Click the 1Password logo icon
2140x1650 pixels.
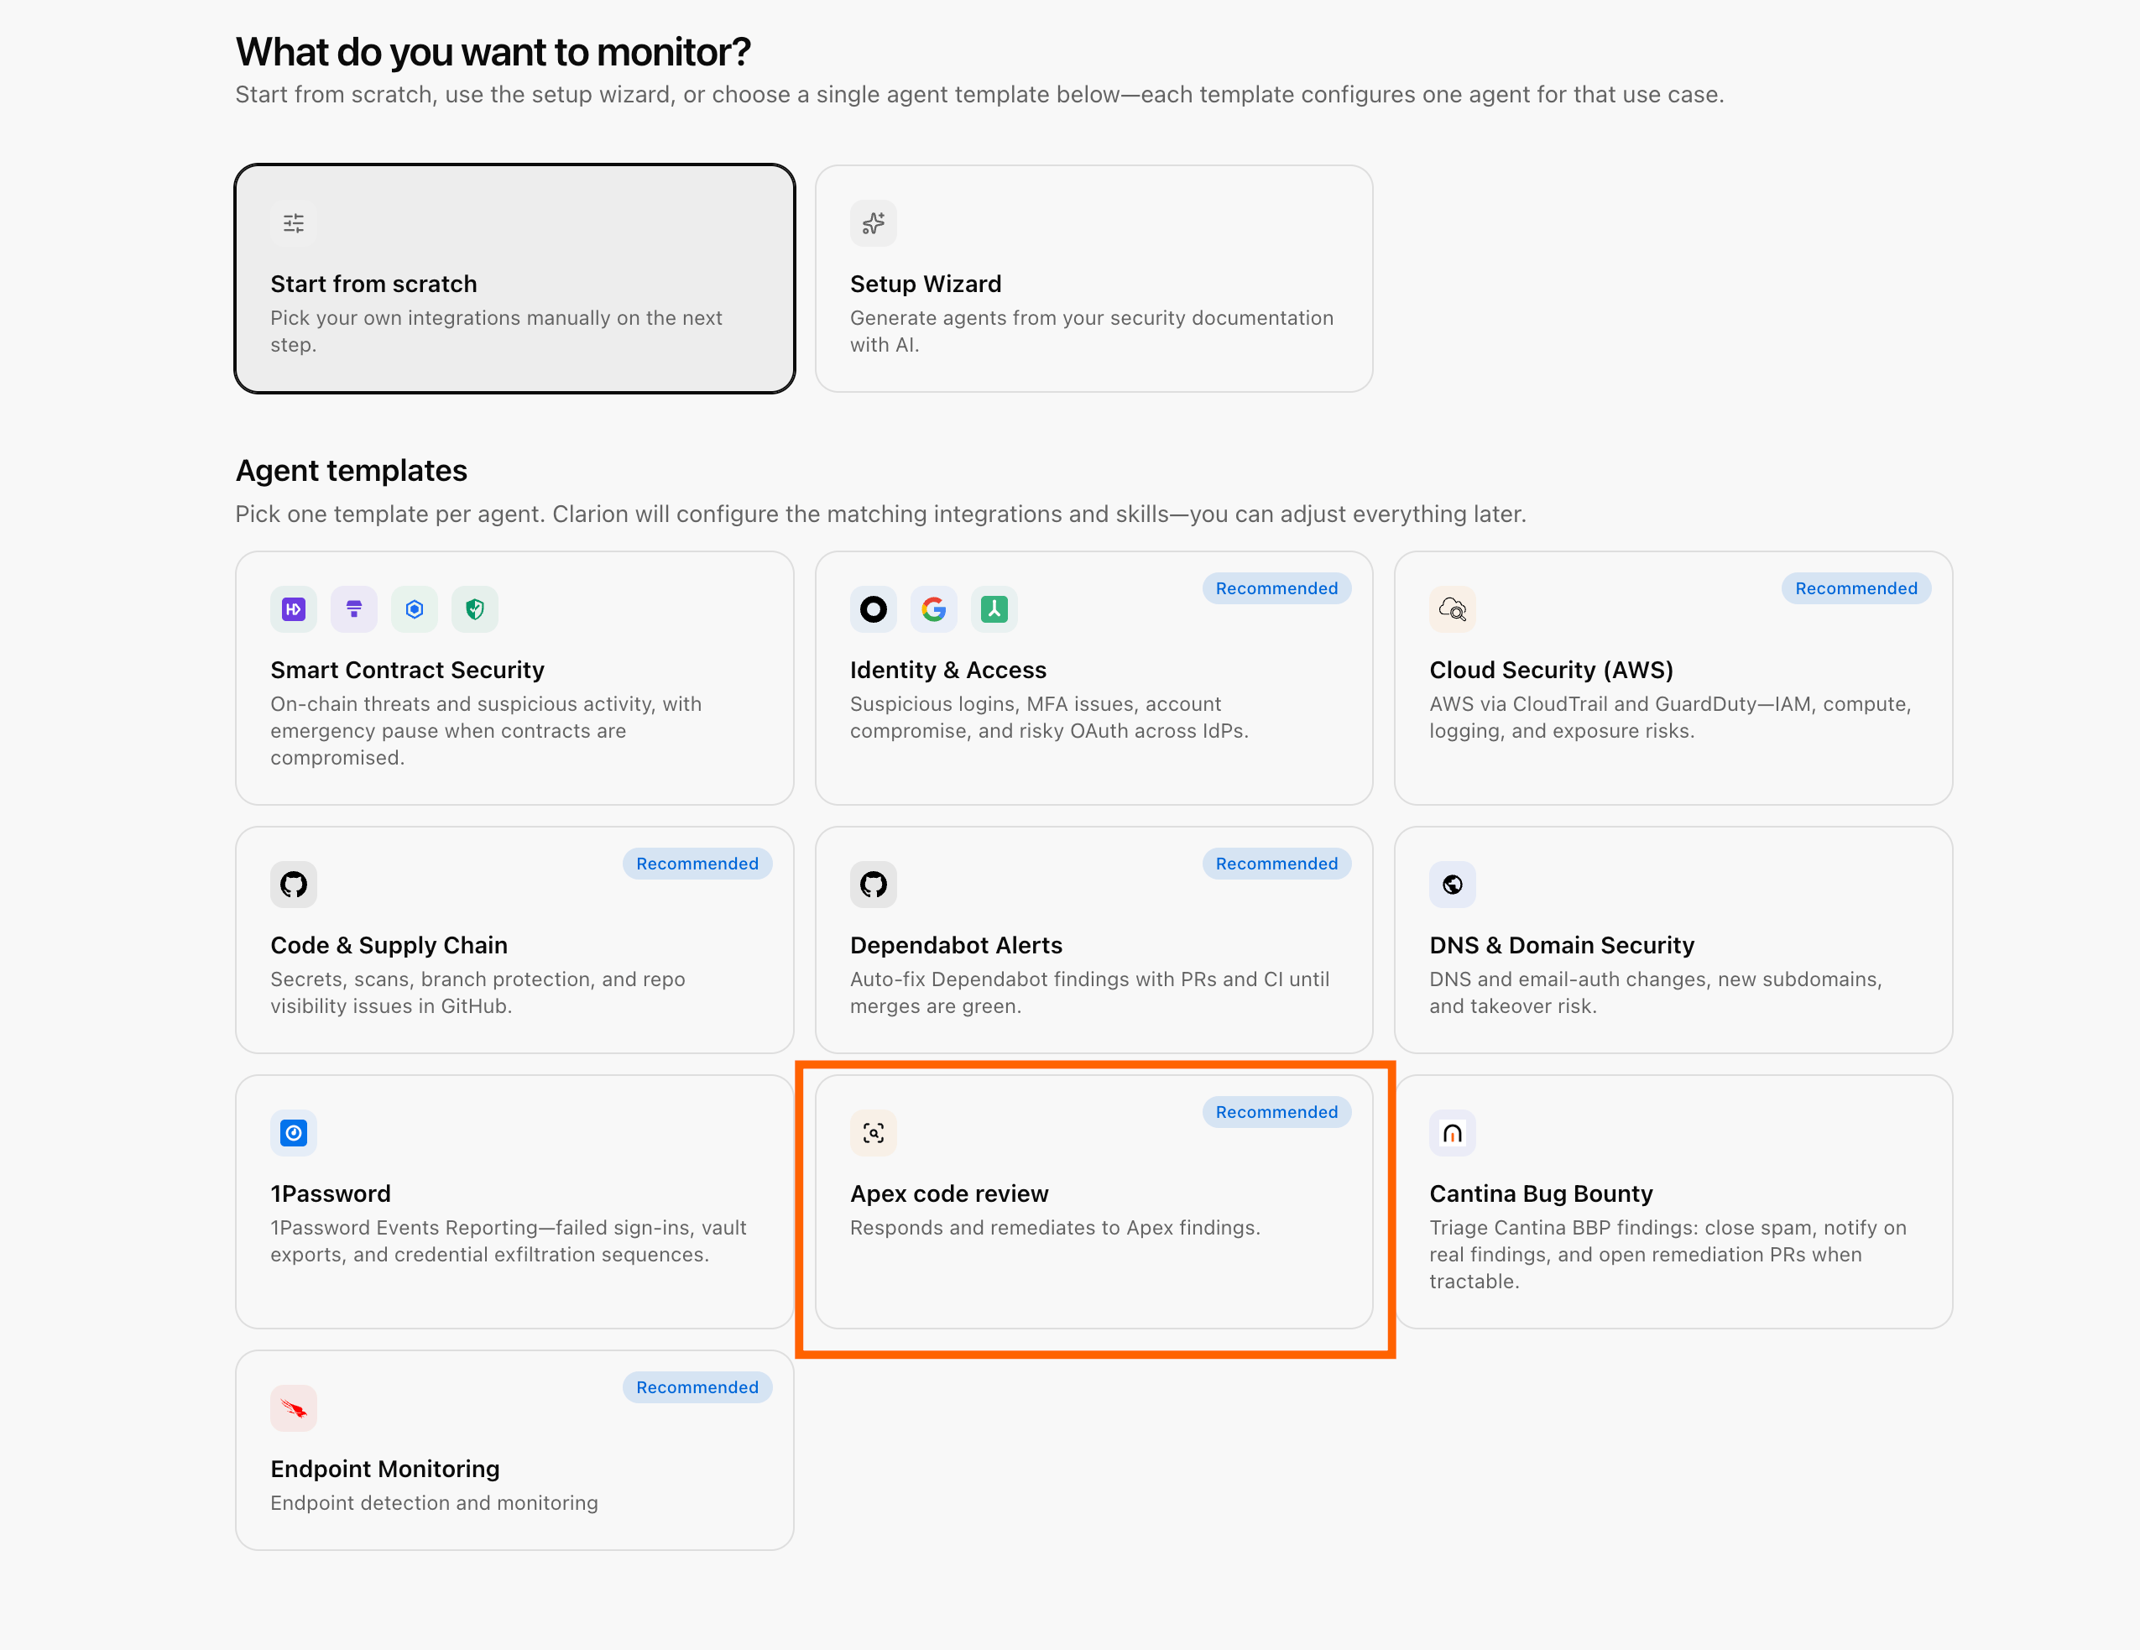pos(293,1134)
